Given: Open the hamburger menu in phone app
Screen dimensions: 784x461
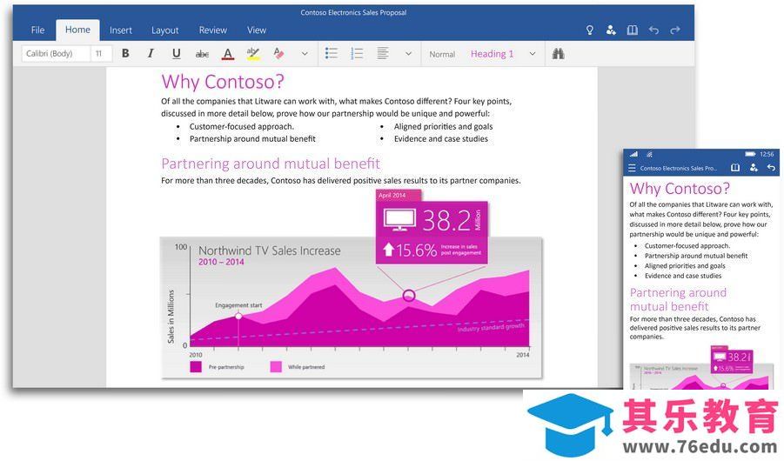Looking at the screenshot, I should click(x=632, y=168).
